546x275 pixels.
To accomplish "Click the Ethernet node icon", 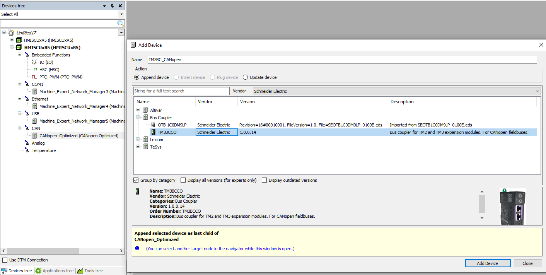I will (27, 99).
